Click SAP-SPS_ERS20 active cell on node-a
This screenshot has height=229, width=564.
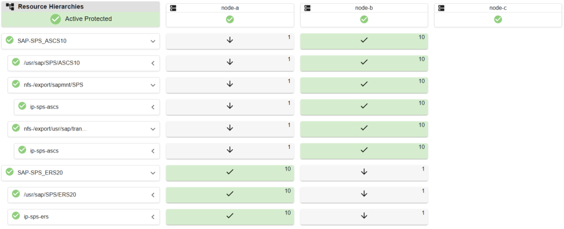click(230, 172)
